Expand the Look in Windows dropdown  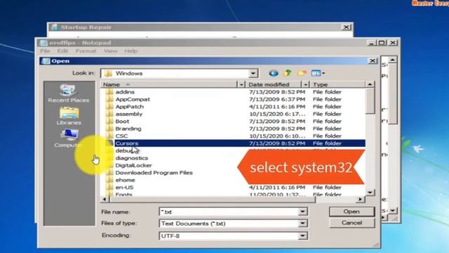(x=253, y=73)
